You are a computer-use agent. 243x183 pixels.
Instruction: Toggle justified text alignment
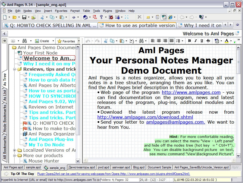click(x=172, y=41)
